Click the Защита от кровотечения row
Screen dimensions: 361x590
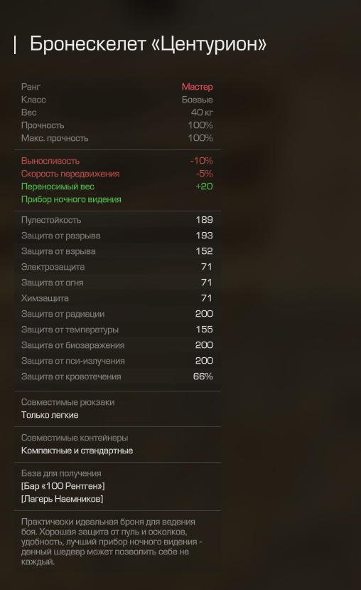tap(117, 376)
